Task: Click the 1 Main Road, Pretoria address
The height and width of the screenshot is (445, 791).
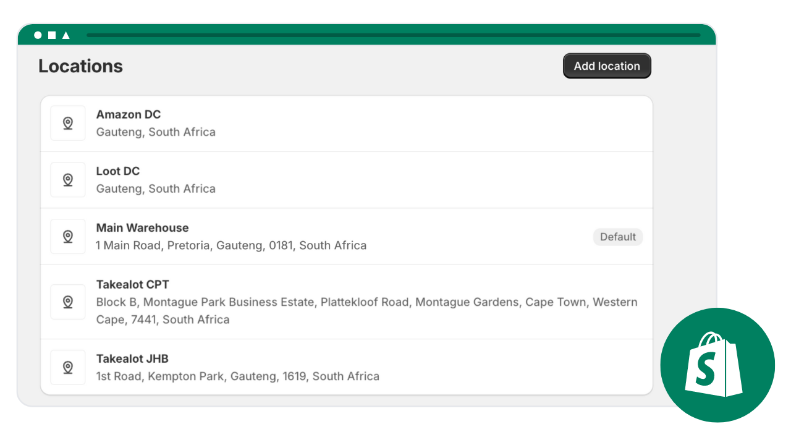Action: coord(231,245)
